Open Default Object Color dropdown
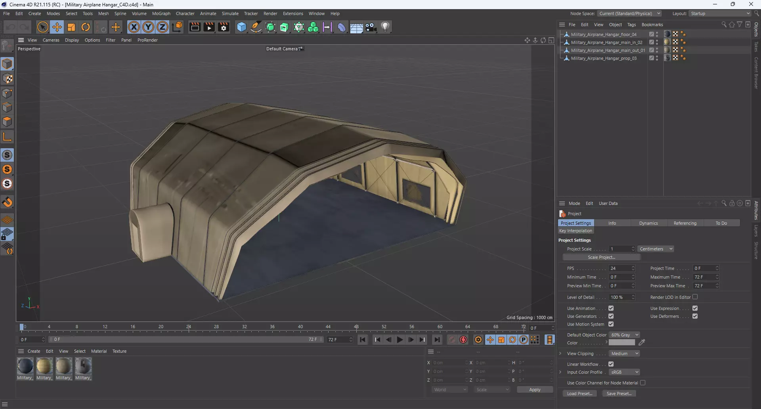Image resolution: width=761 pixels, height=409 pixels. pyautogui.click(x=624, y=335)
